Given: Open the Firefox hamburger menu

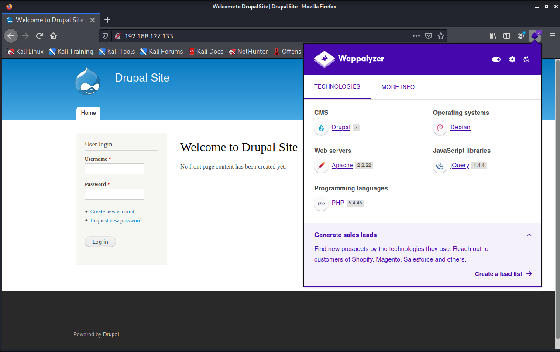Looking at the screenshot, I should [552, 36].
